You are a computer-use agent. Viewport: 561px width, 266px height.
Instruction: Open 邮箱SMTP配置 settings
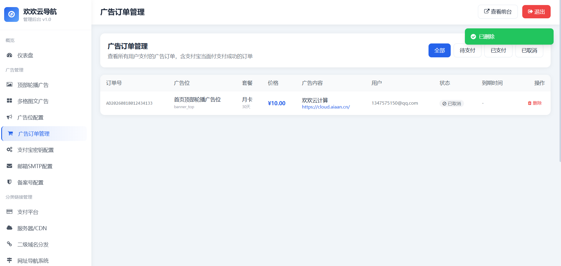[44, 166]
